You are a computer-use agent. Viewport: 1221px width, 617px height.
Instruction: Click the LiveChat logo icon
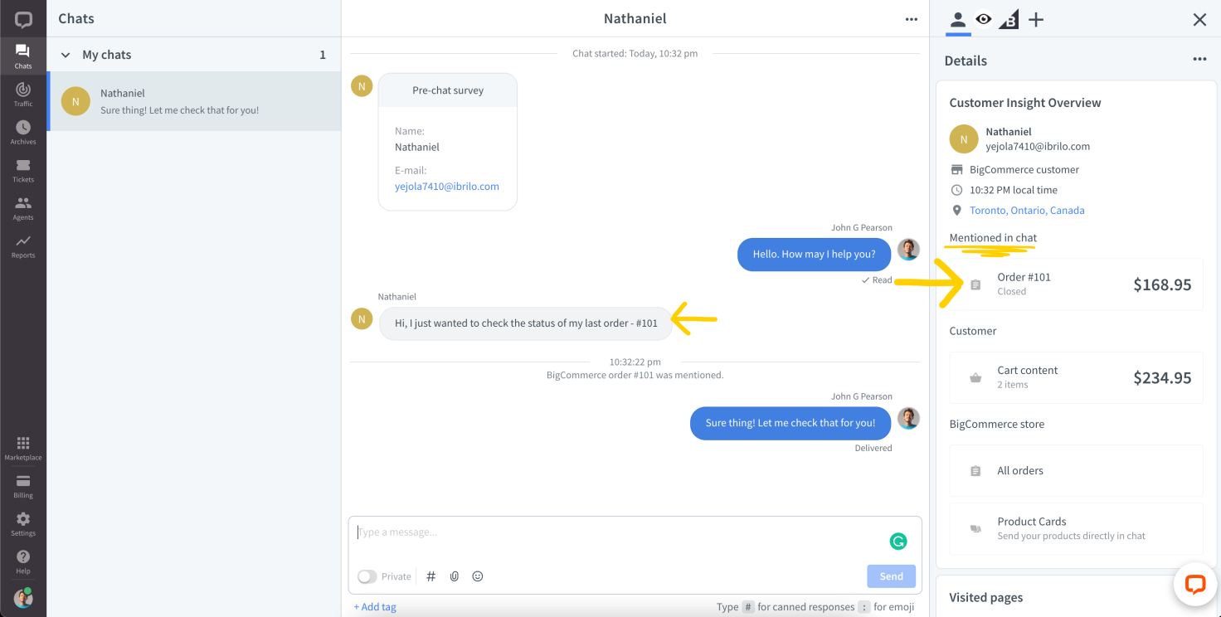[x=23, y=19]
